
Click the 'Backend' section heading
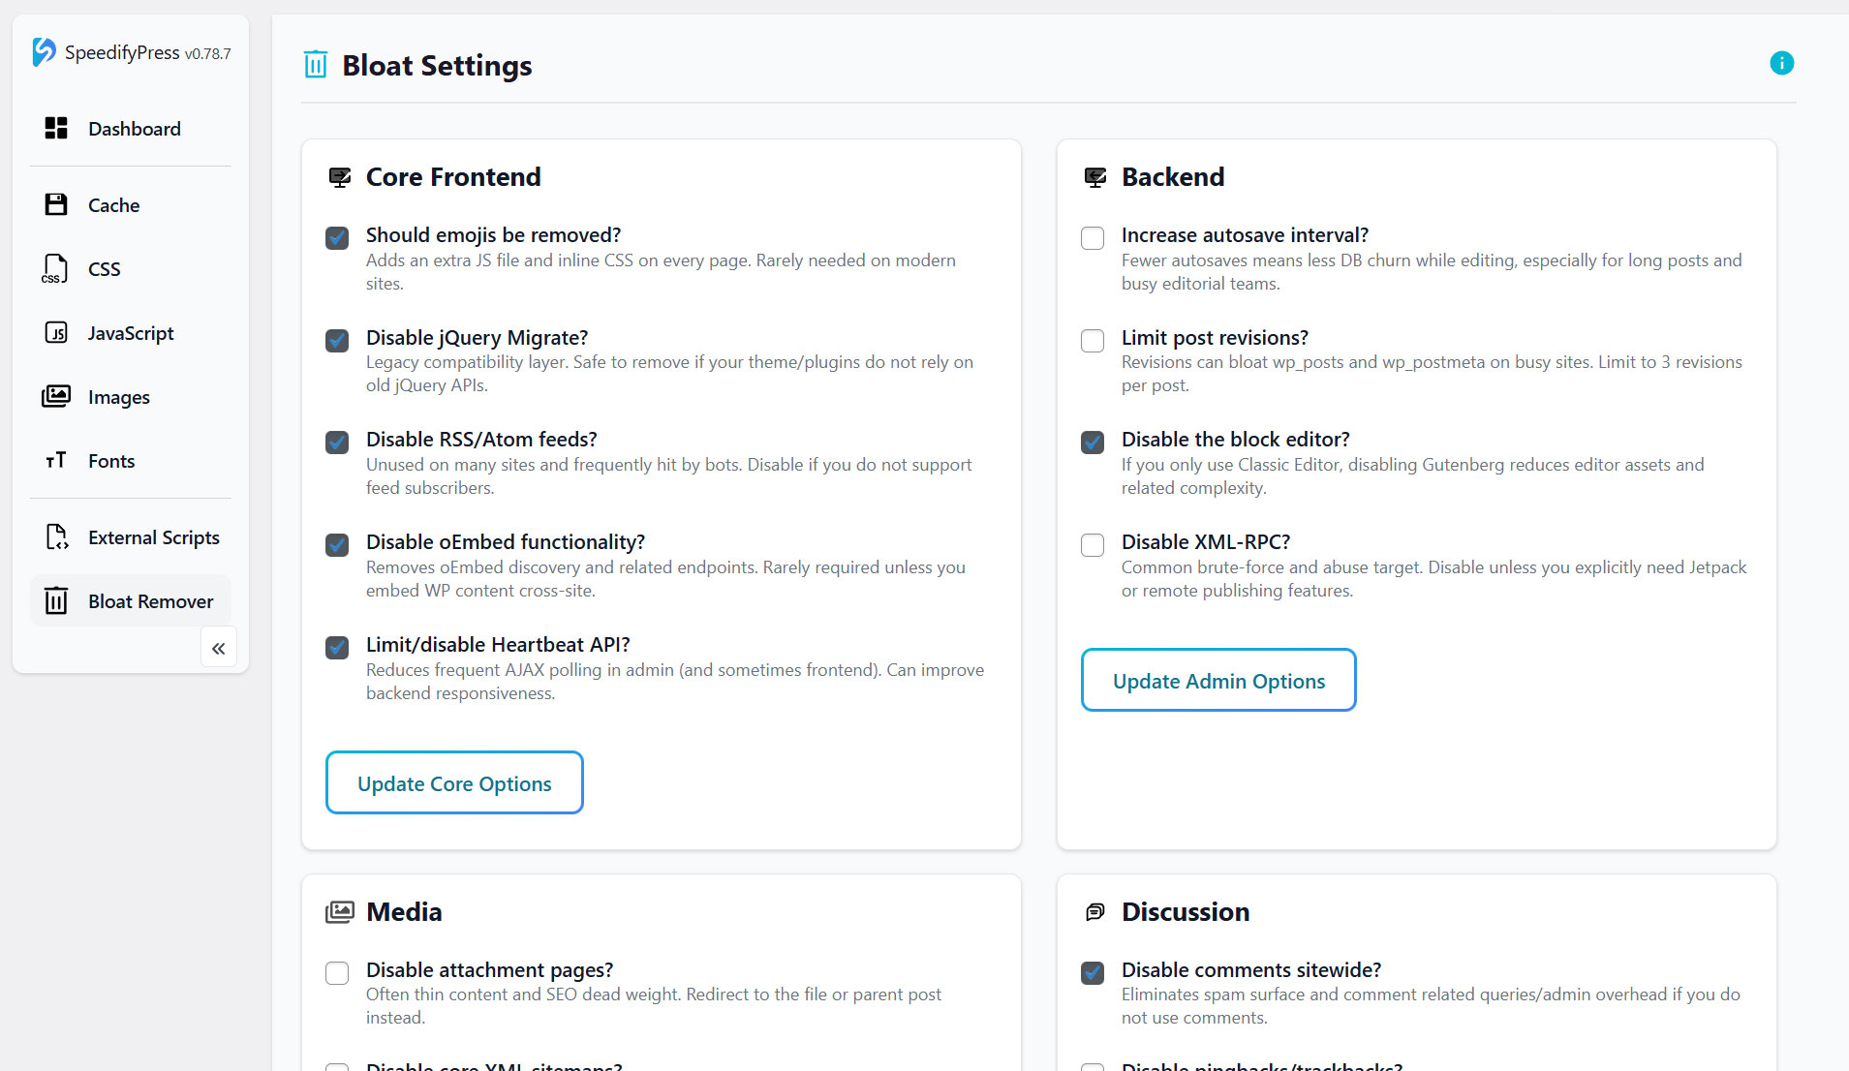[1173, 176]
